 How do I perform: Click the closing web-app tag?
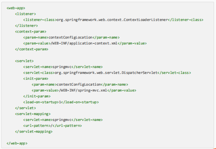click(17, 143)
